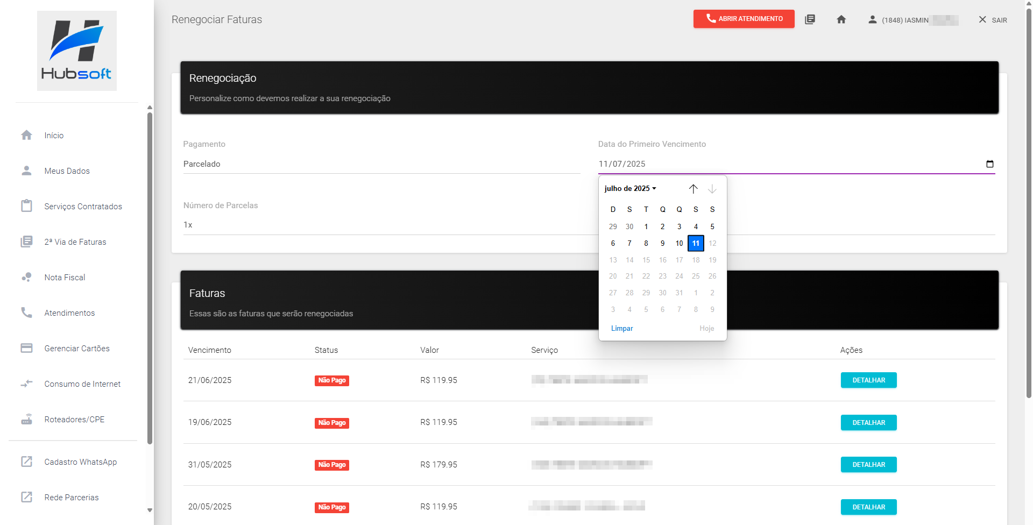Screen dimensions: 1033x525
Task: Click the (1848) IASMIN user name
Action: pyautogui.click(x=905, y=20)
